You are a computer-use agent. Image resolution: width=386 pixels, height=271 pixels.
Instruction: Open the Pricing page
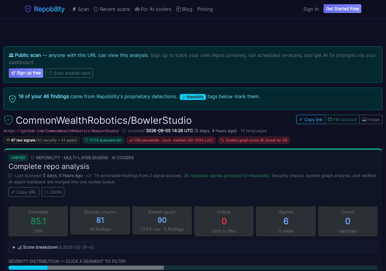click(205, 9)
